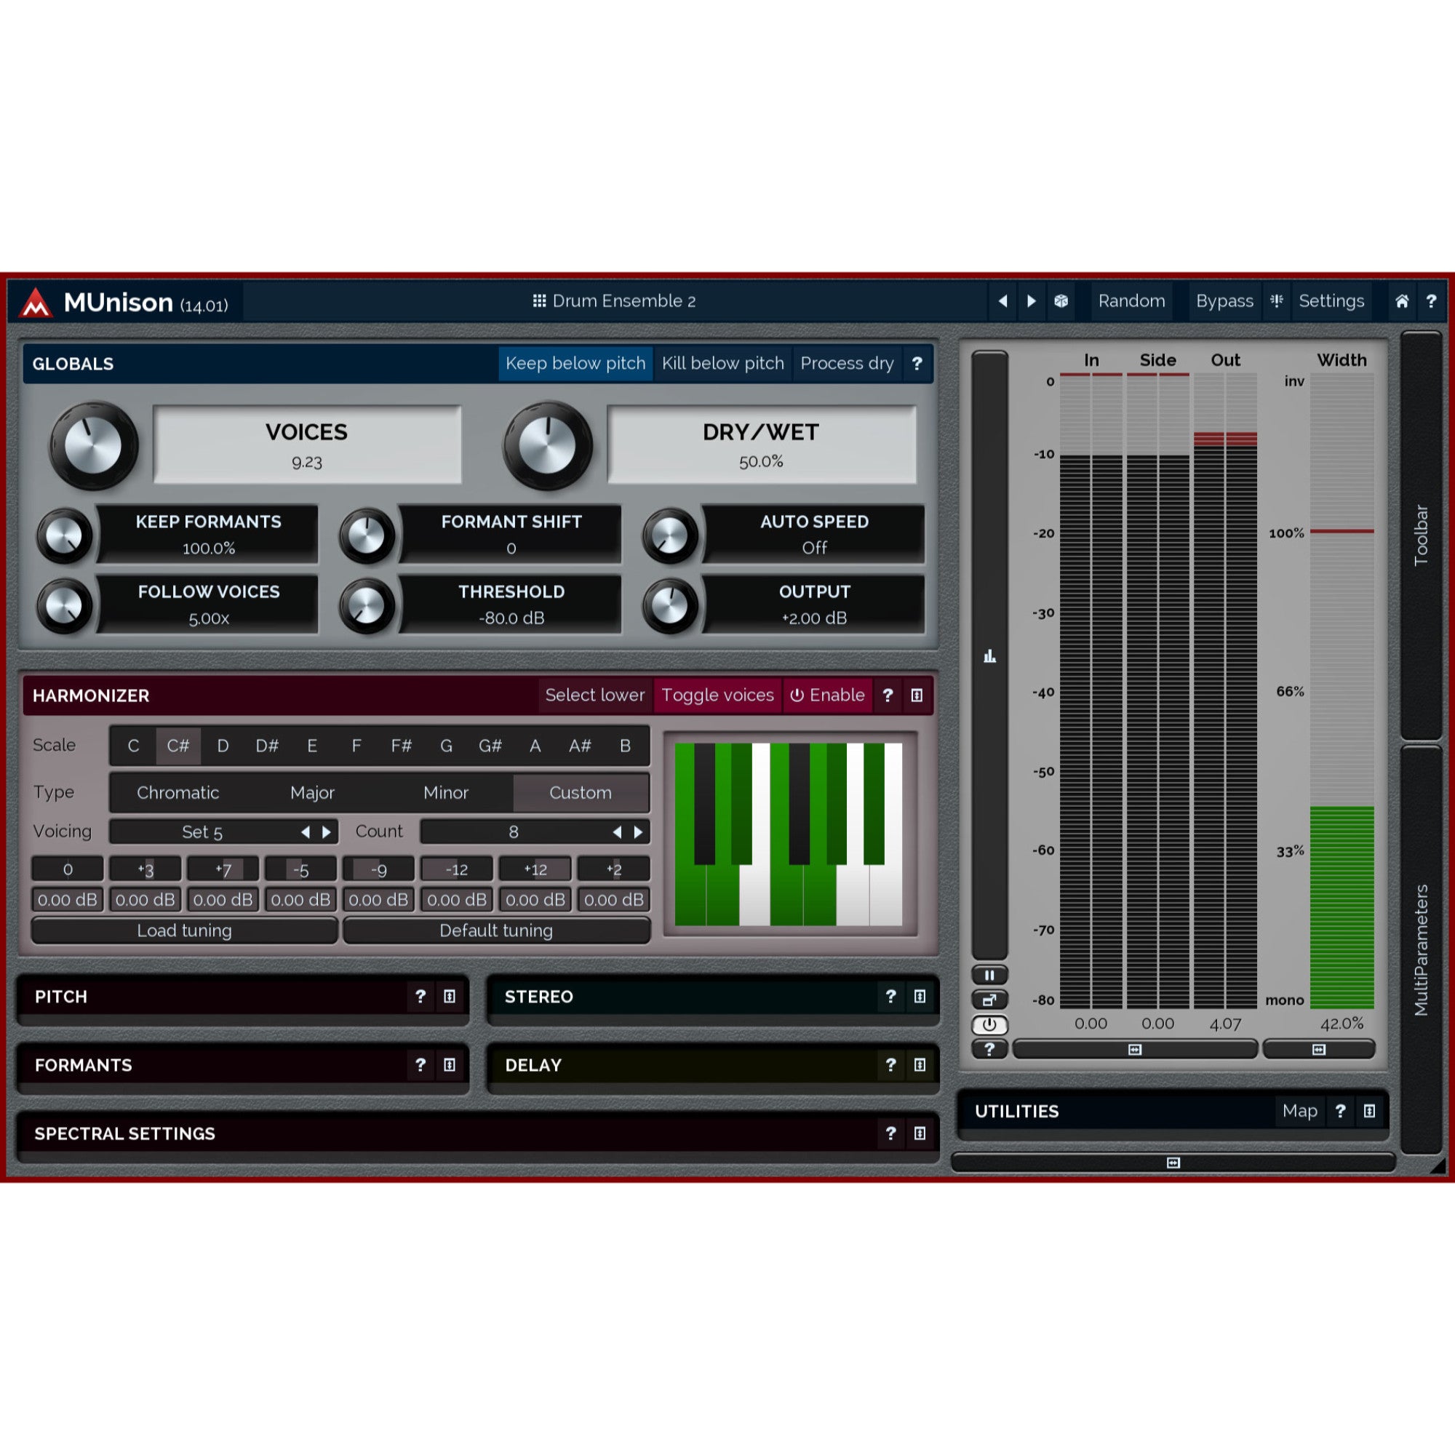Open Utilities presets icon

tap(1369, 1111)
